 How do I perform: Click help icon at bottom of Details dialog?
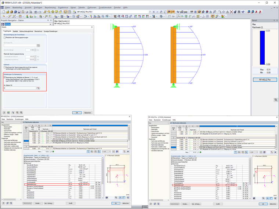coord(4,113)
